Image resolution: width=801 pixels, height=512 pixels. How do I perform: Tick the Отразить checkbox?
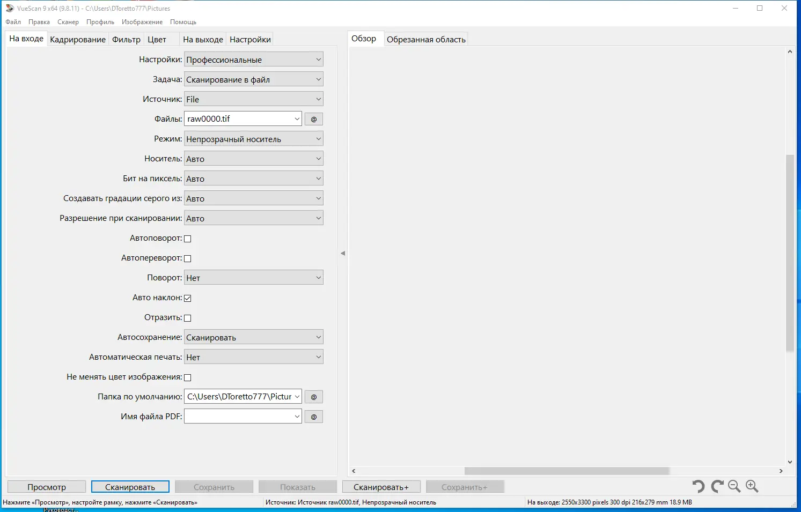click(x=188, y=318)
